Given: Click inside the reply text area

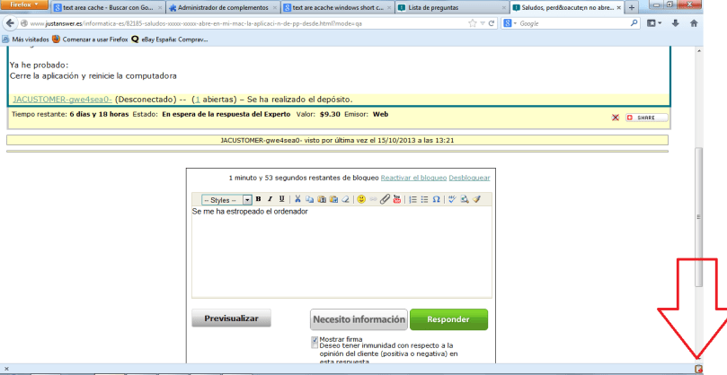Looking at the screenshot, I should (x=341, y=251).
